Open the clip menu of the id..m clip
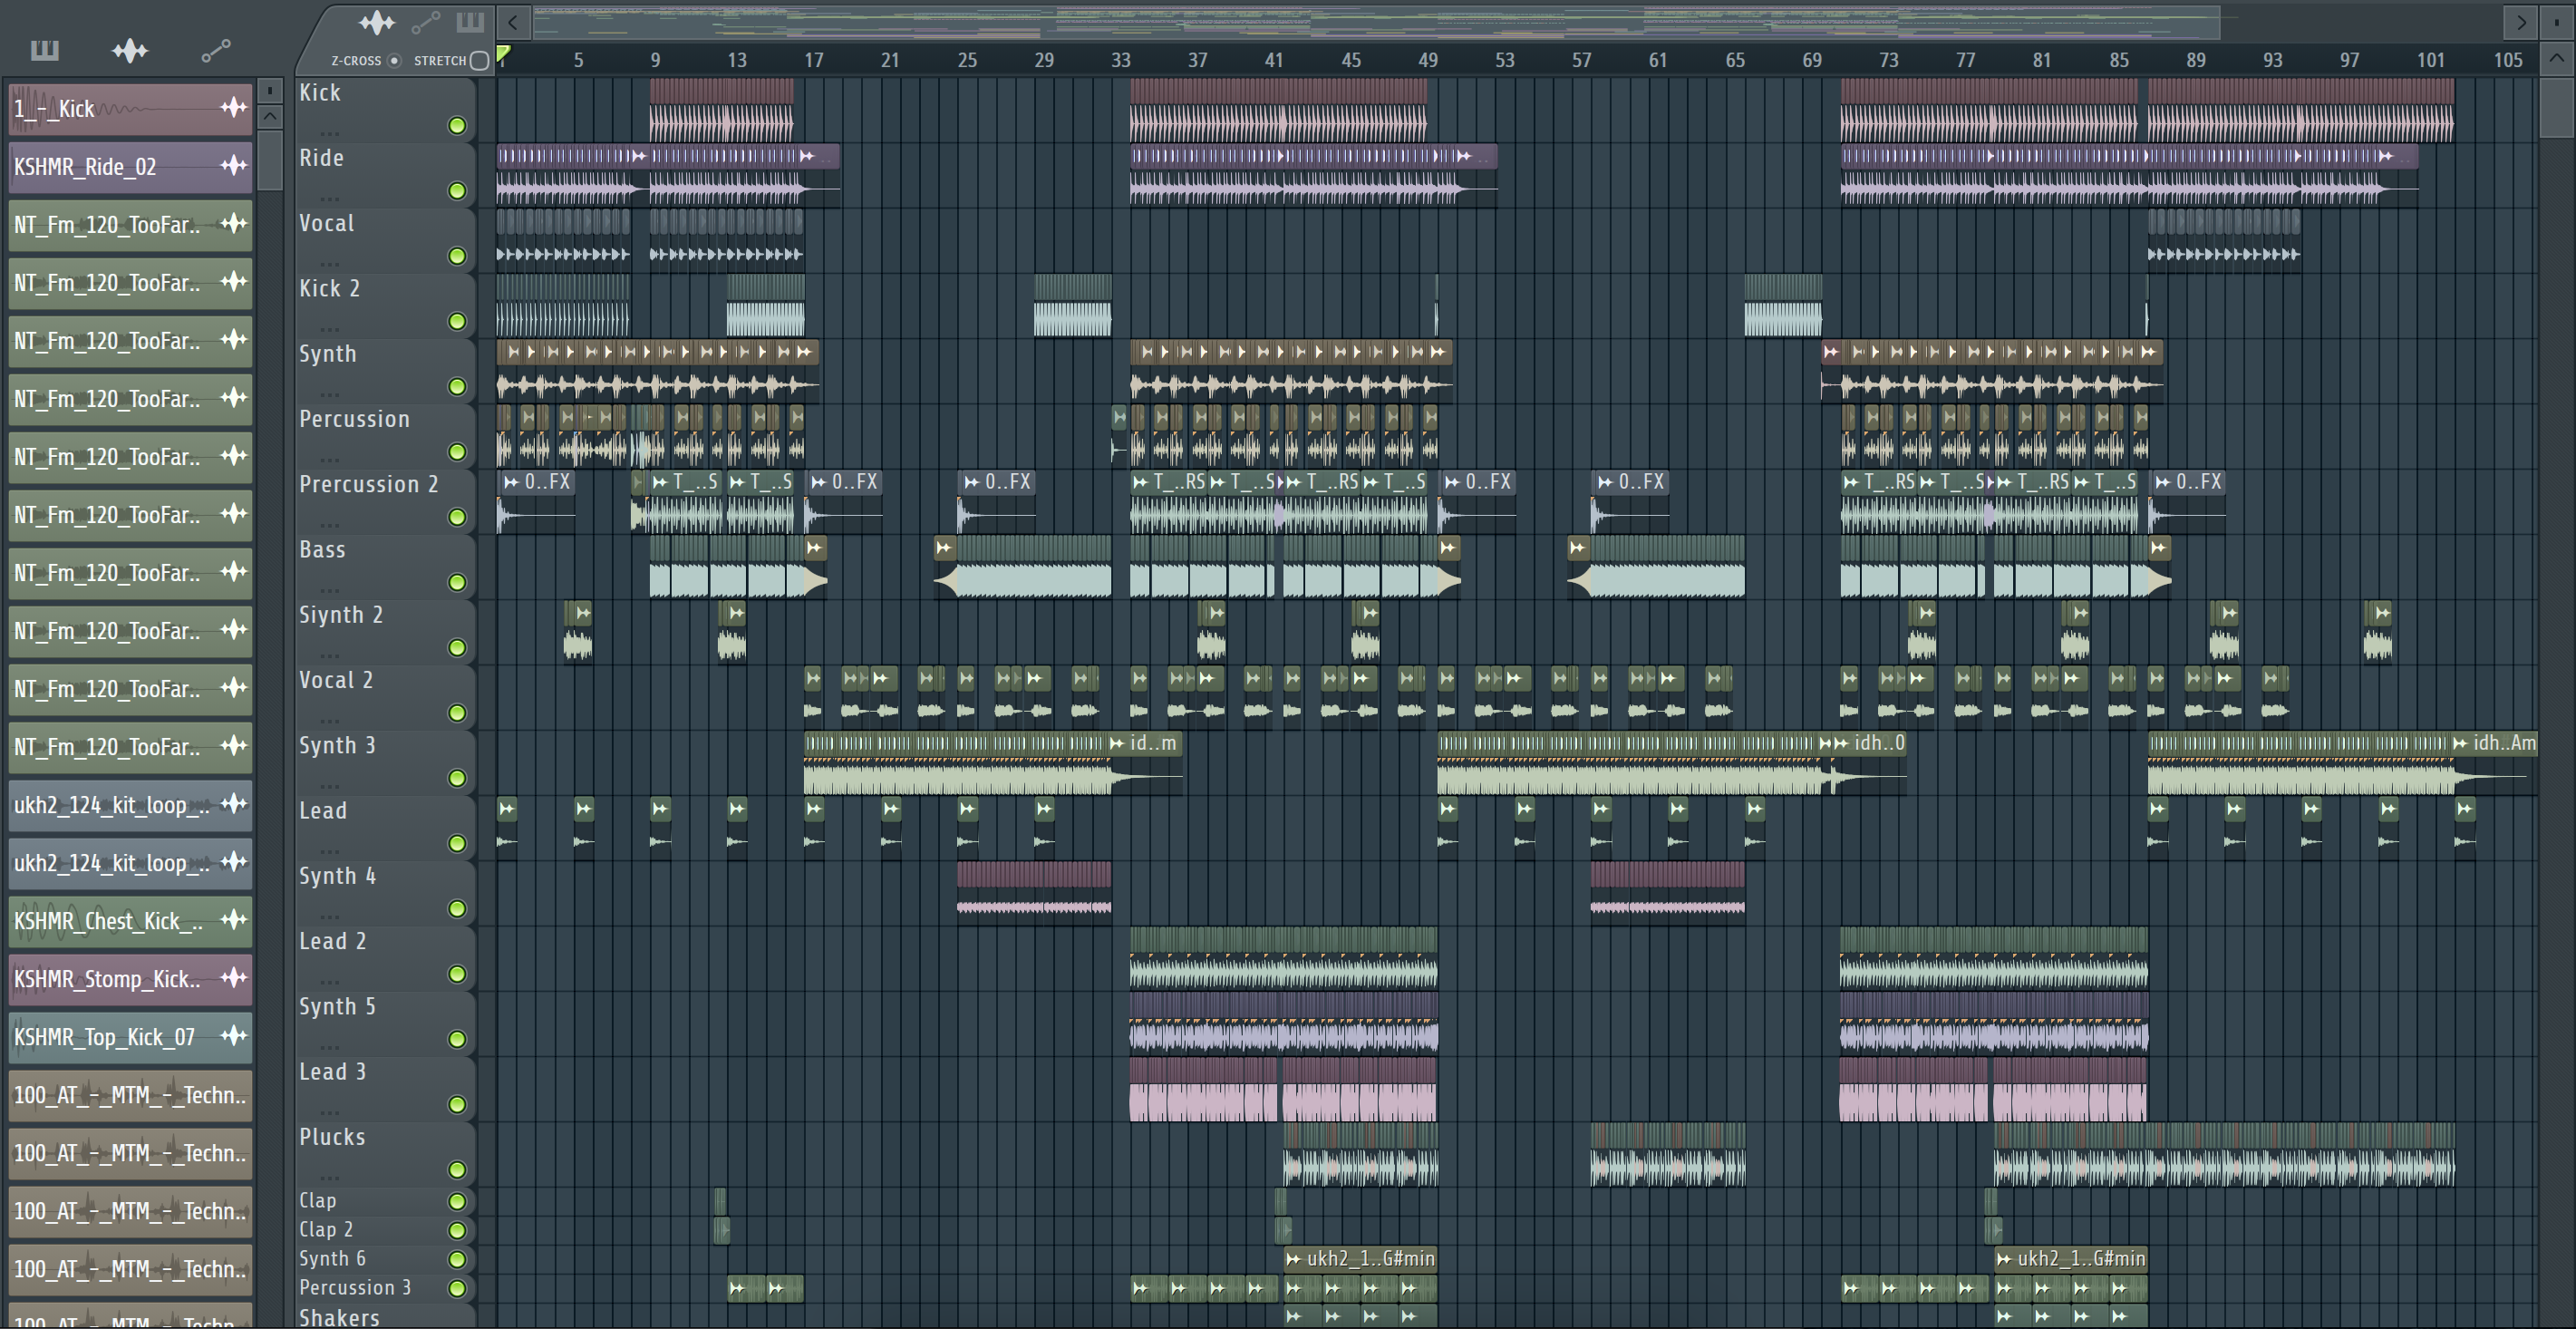 pos(1117,743)
